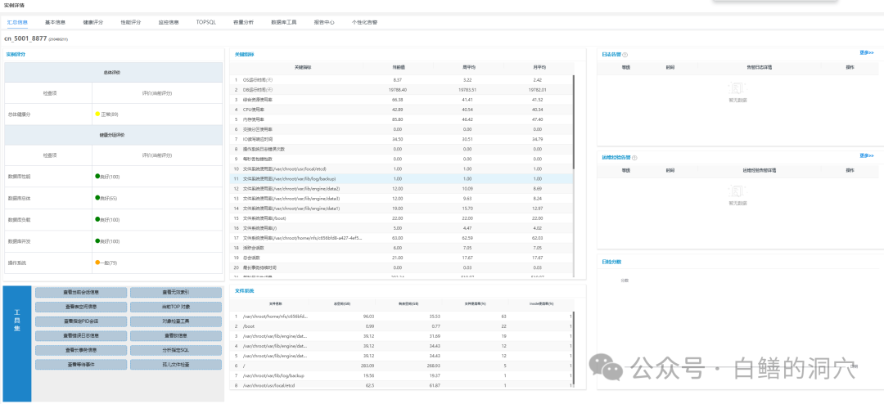Screen dimensions: 884x404
Task: Click the 活跃会话数 metric row
Action: tap(401, 247)
